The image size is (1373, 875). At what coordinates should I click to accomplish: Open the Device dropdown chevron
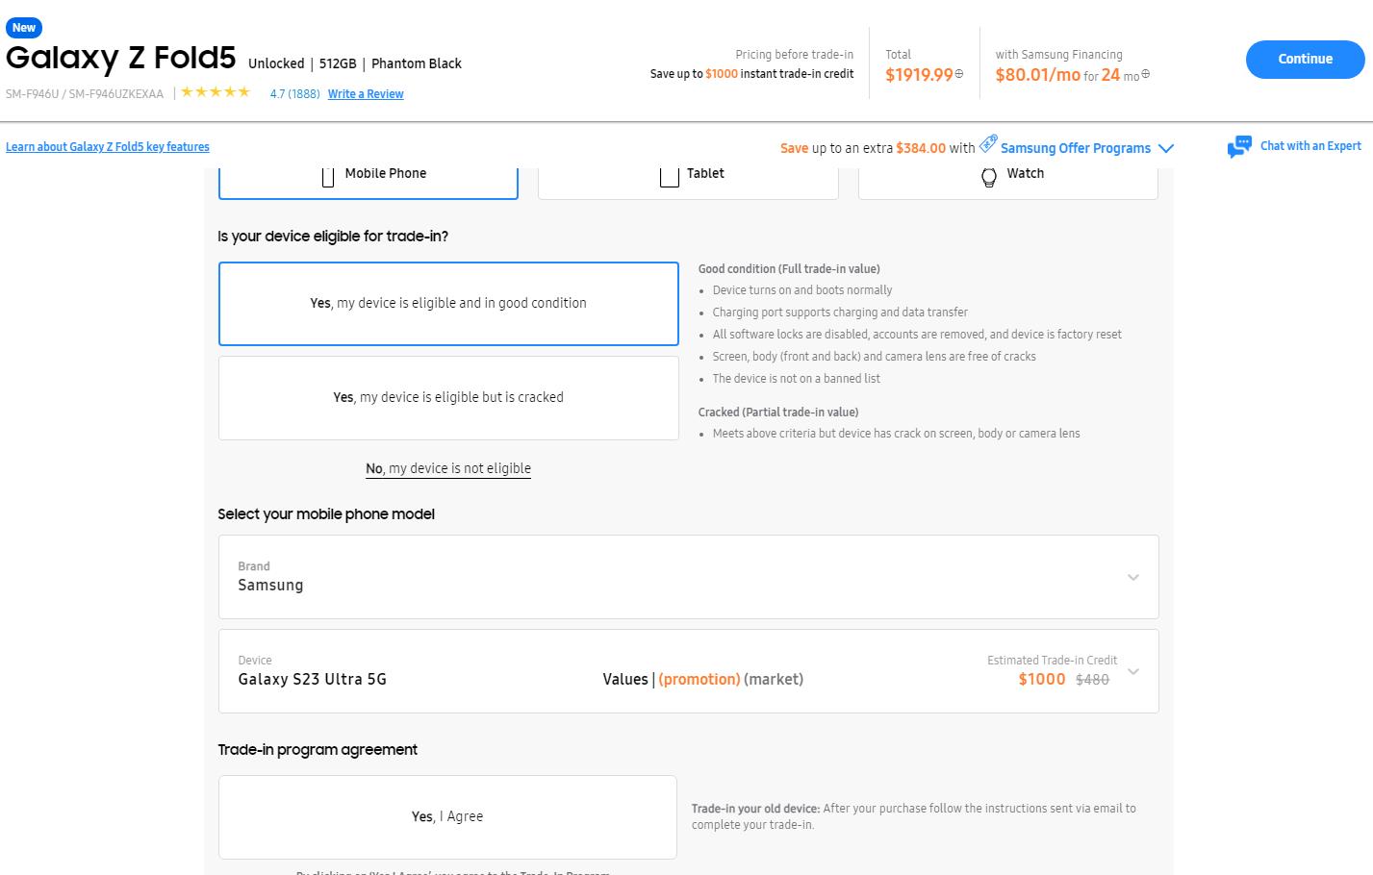1132,671
